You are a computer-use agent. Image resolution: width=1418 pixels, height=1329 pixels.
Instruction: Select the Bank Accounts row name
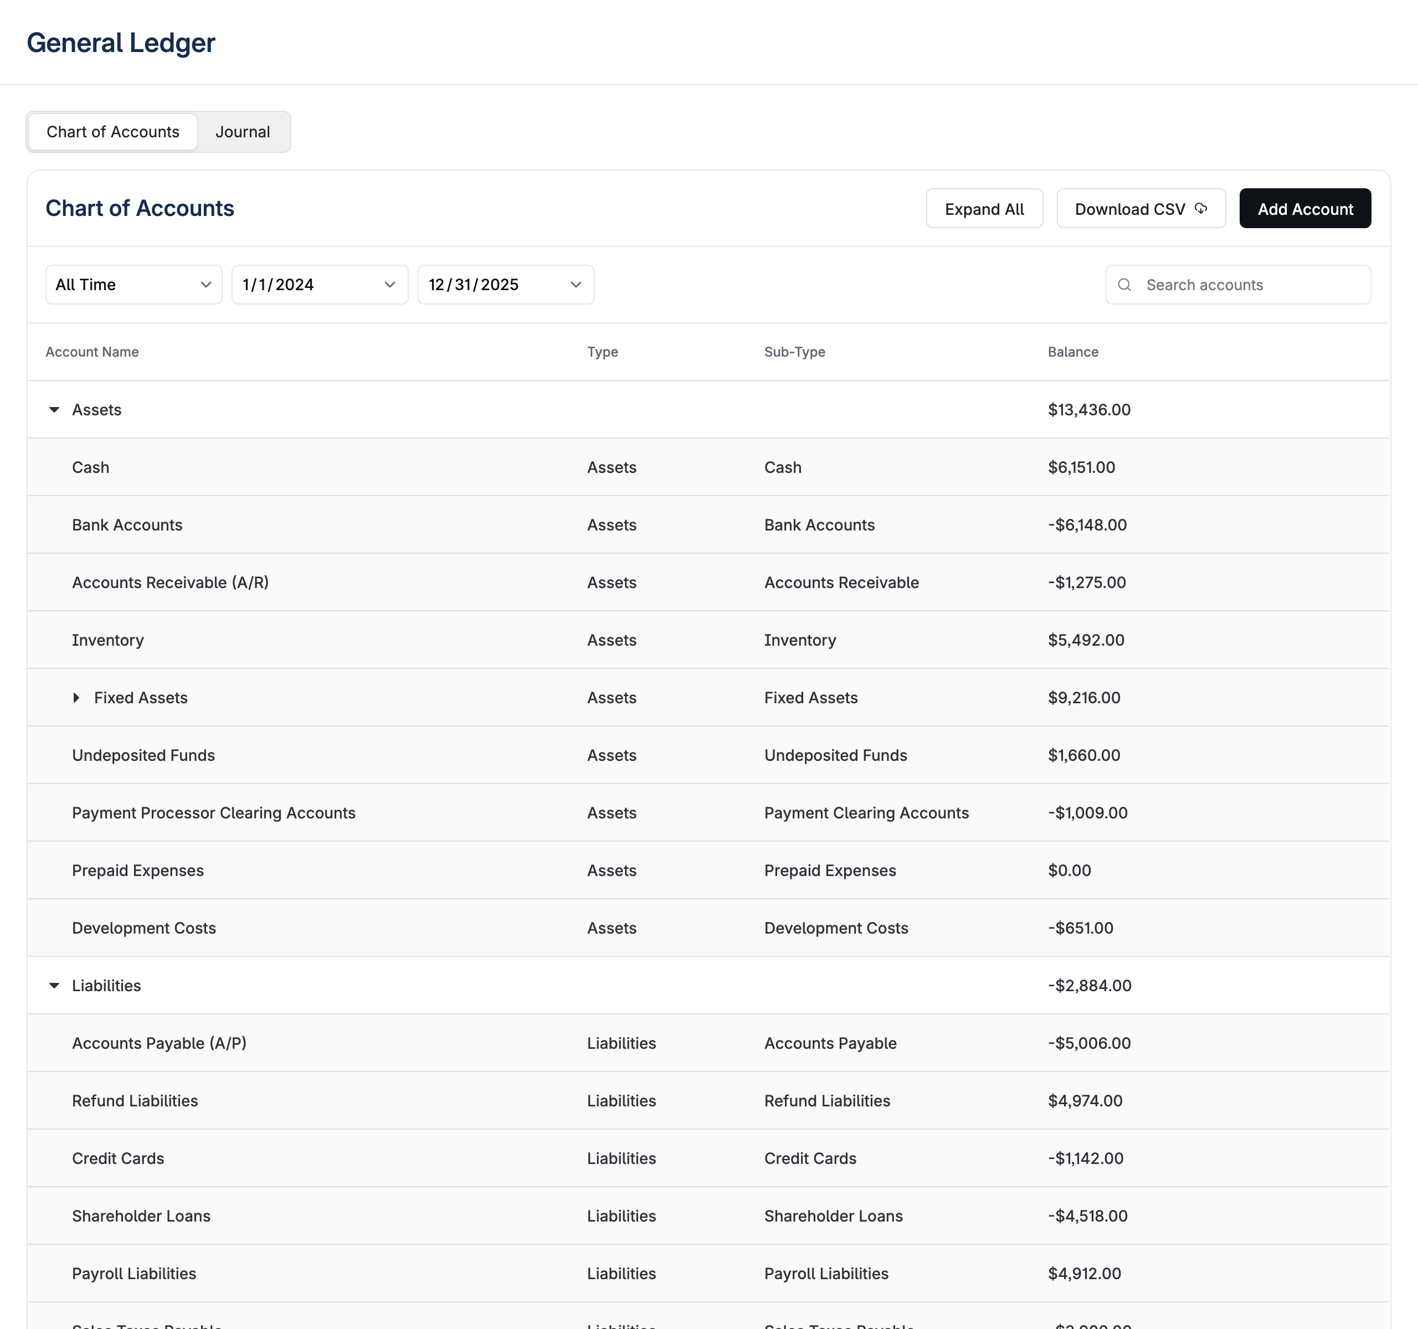click(x=127, y=526)
